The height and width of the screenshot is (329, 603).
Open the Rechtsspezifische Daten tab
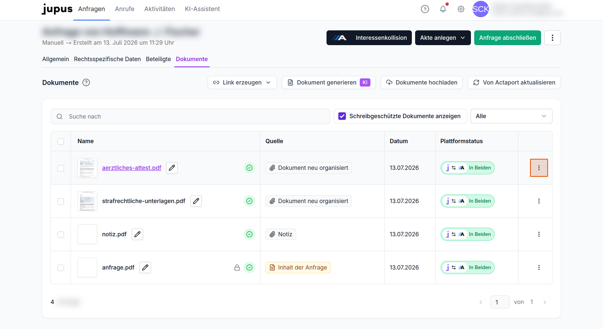pos(107,59)
